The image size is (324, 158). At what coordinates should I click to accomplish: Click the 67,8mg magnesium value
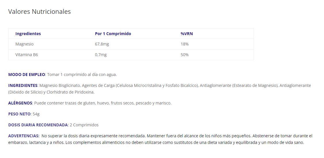point(102,44)
